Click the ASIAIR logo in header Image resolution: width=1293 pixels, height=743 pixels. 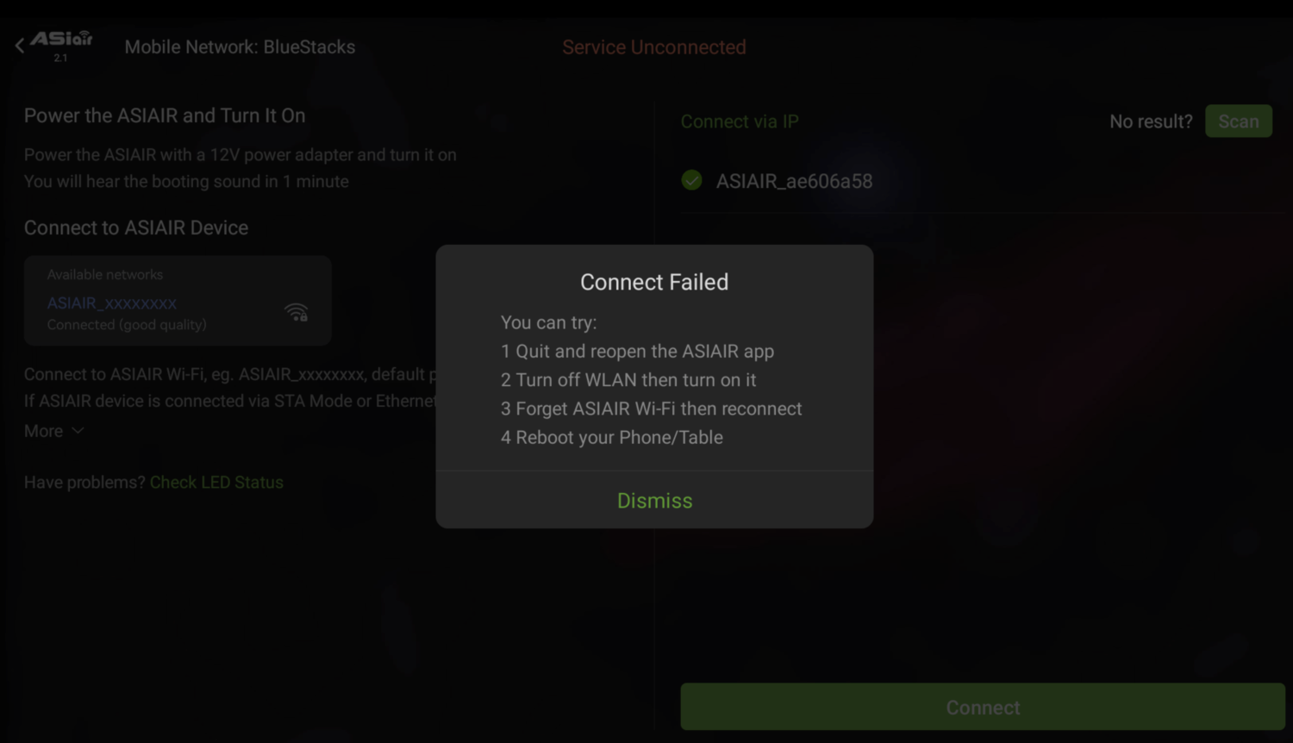pyautogui.click(x=61, y=39)
